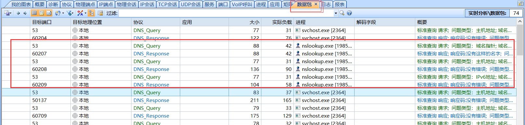Toggle the hex decode pane view

49,13
